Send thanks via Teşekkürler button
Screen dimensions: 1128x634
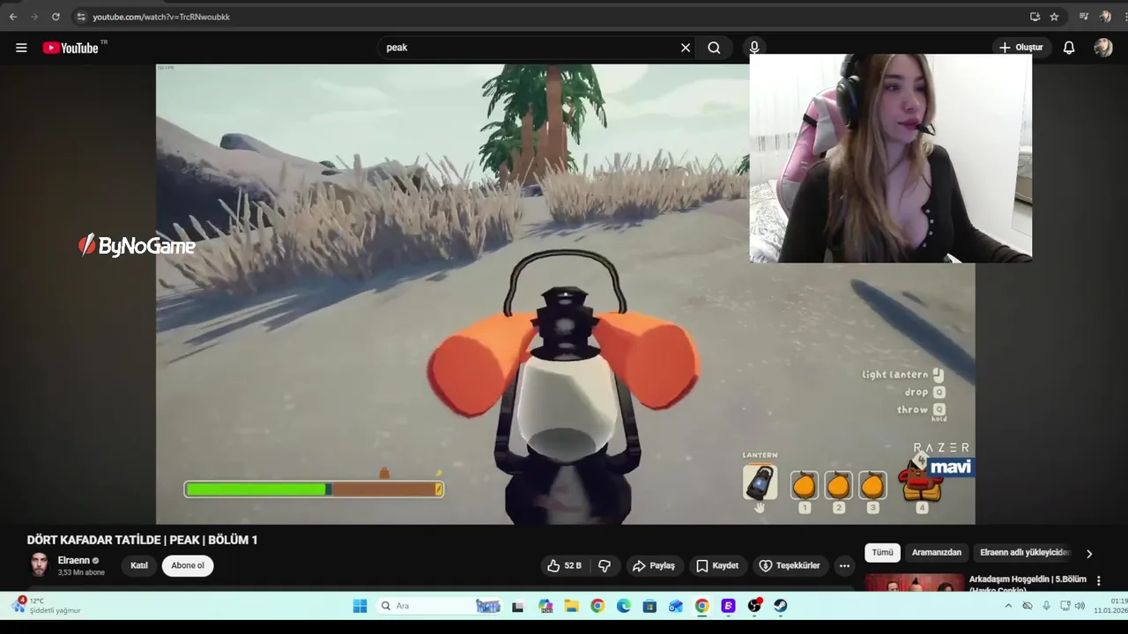(790, 565)
